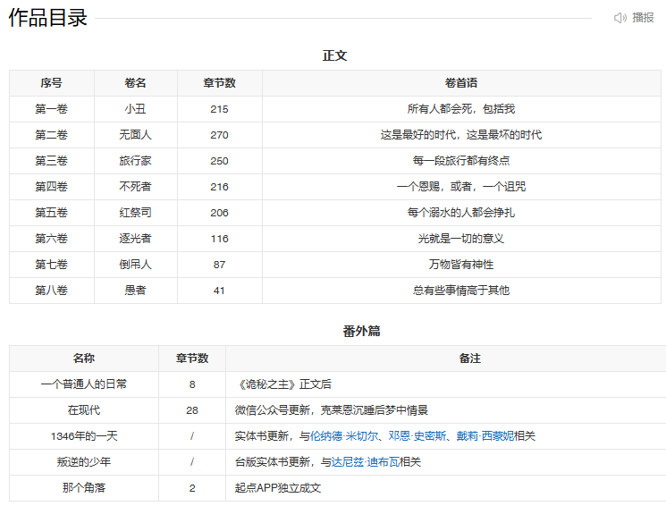Select the 第七卷 cell
Screen dimensions: 666x506
pos(51,265)
